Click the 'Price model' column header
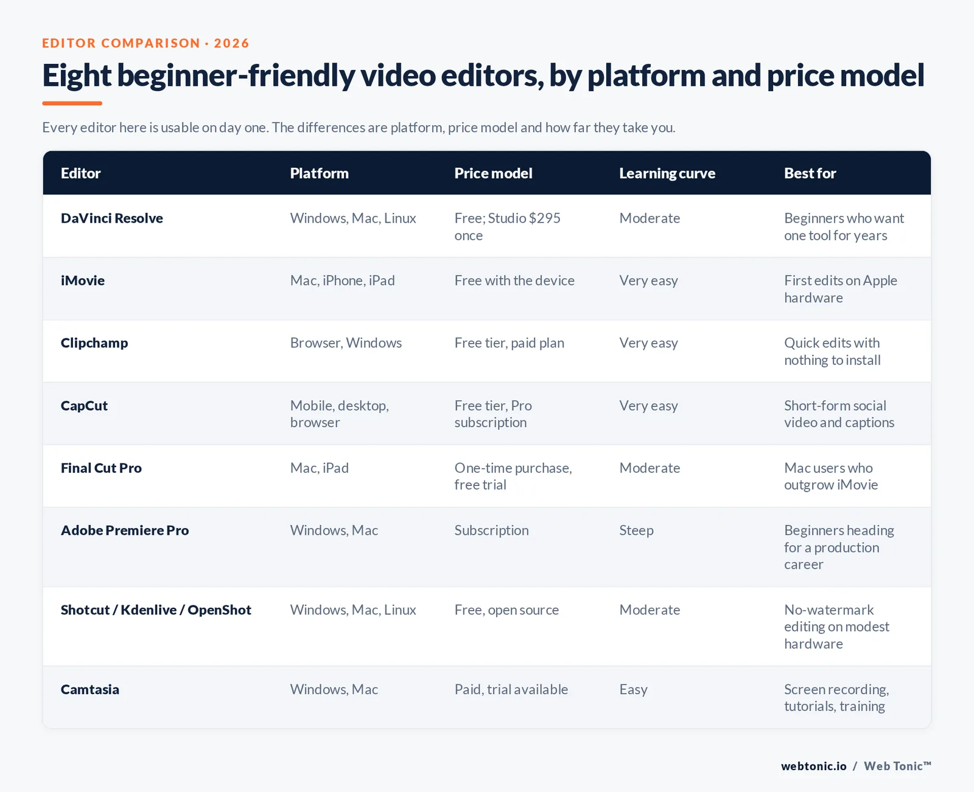 (493, 173)
